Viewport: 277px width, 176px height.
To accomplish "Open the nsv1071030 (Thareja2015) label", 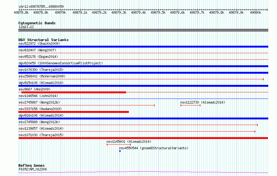I will pos(41,135).
